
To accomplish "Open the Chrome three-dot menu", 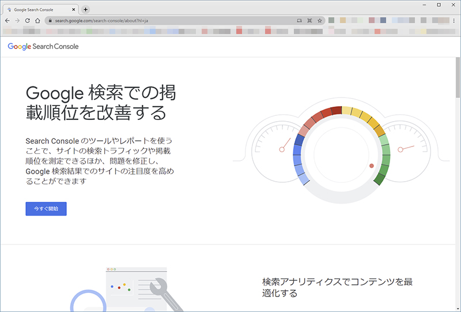I will coord(454,21).
